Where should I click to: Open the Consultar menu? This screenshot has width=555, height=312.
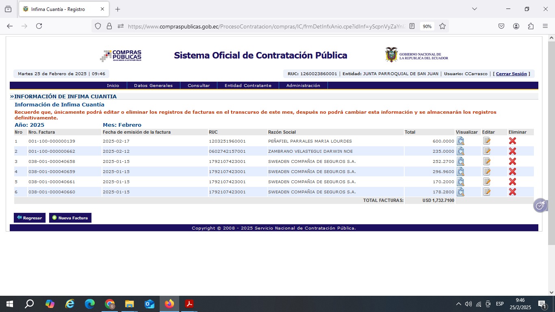tap(199, 86)
